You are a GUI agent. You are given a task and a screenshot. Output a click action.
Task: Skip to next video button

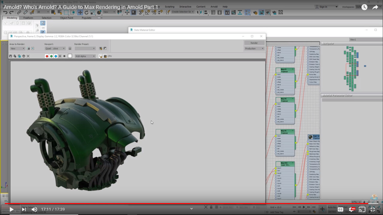pos(24,209)
